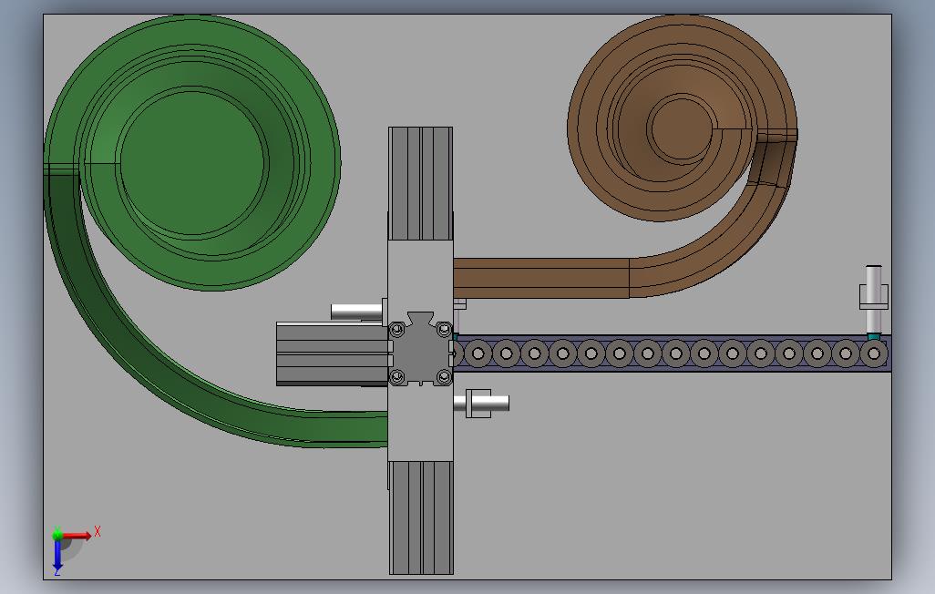The width and height of the screenshot is (935, 594).
Task: Click the bottom-right bolt on the central block
Action: pyautogui.click(x=444, y=376)
